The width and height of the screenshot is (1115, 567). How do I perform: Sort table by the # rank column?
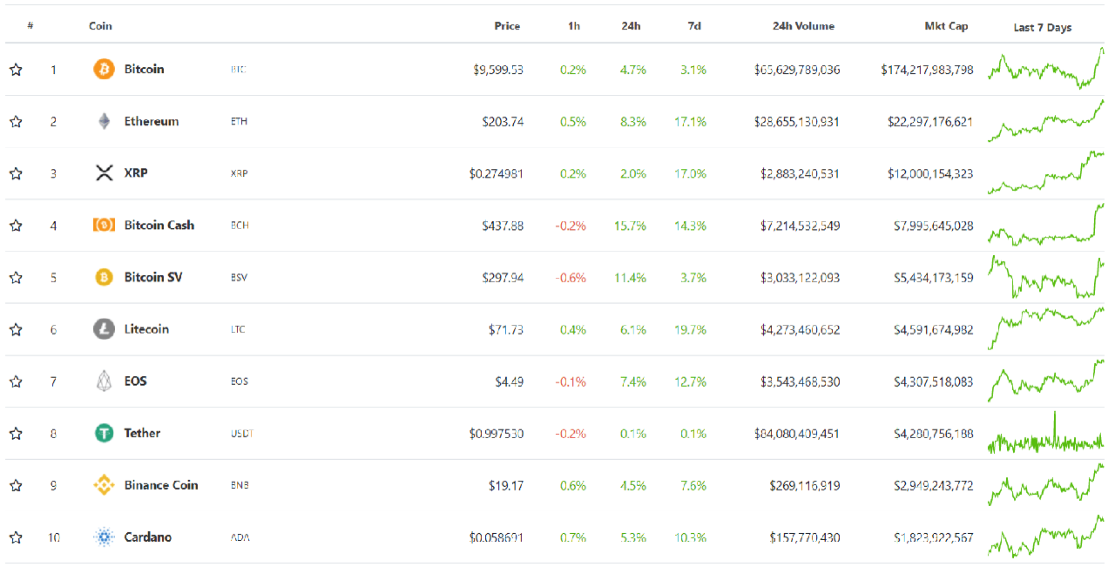tap(30, 26)
